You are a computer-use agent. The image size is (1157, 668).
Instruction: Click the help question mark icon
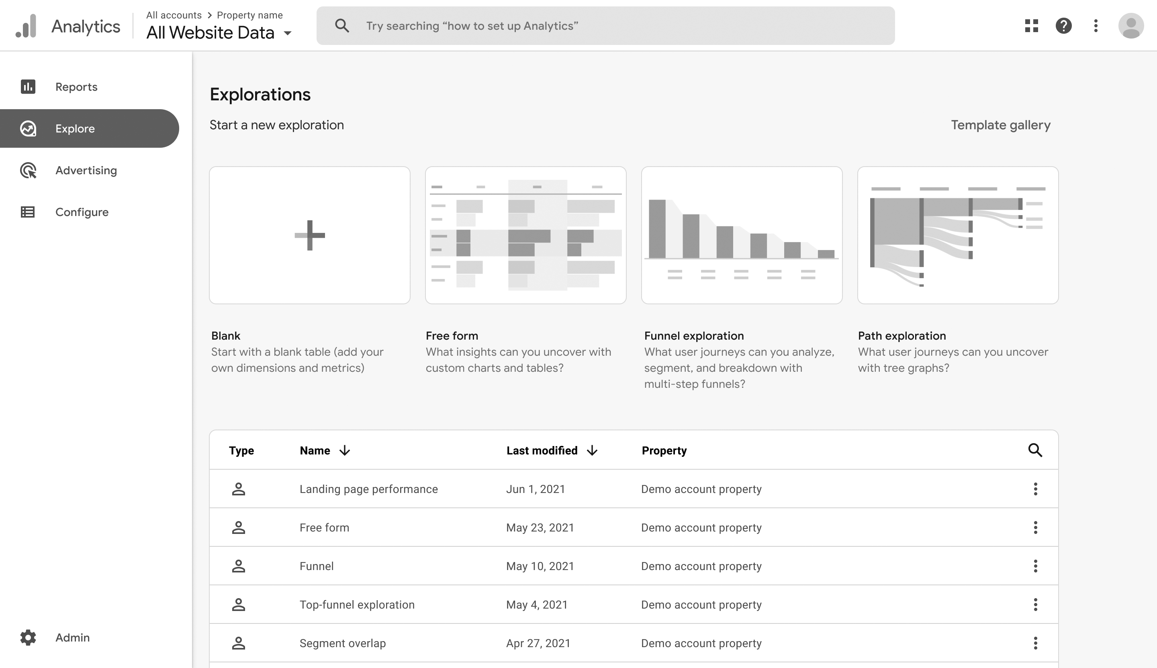tap(1063, 26)
